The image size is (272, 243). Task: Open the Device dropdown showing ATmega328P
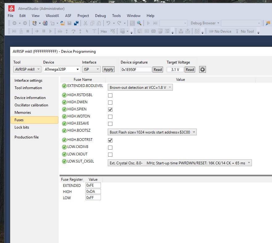pyautogui.click(x=61, y=69)
